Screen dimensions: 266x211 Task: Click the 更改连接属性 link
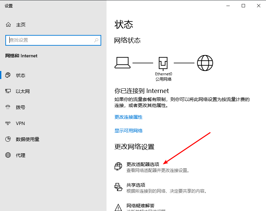[129, 117]
